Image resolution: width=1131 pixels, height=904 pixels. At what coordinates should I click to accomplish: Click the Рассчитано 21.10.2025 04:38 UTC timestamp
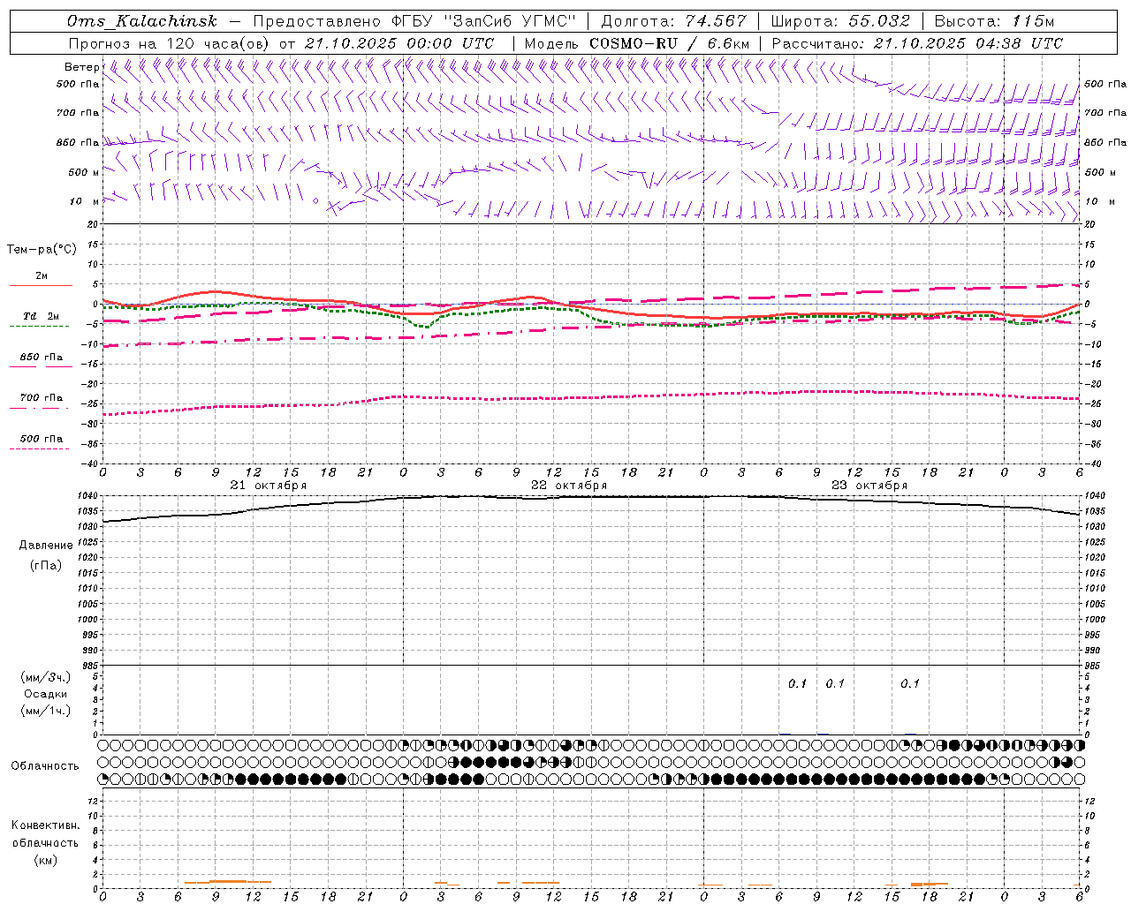pyautogui.click(x=917, y=43)
